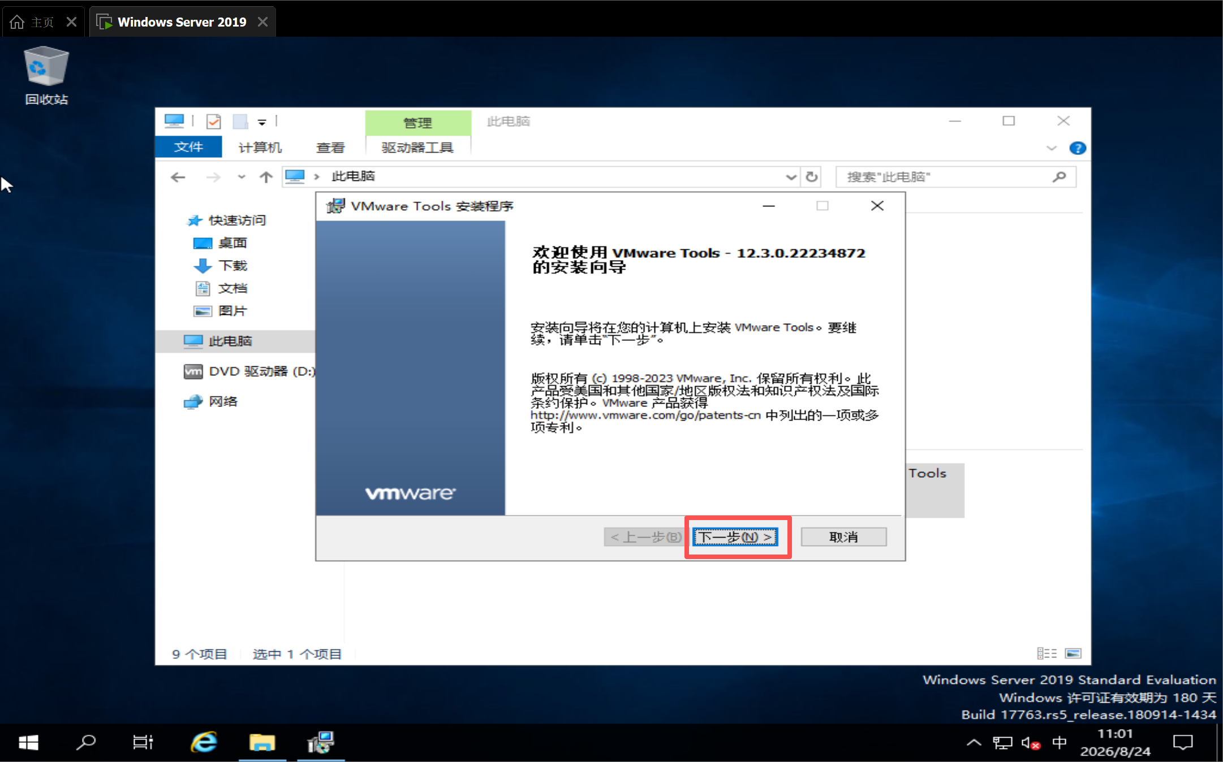Click the 中 input method indicator
This screenshot has width=1223, height=762.
1060,743
